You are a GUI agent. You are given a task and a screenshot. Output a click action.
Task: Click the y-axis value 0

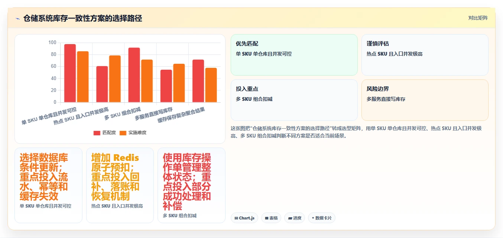click(x=55, y=102)
